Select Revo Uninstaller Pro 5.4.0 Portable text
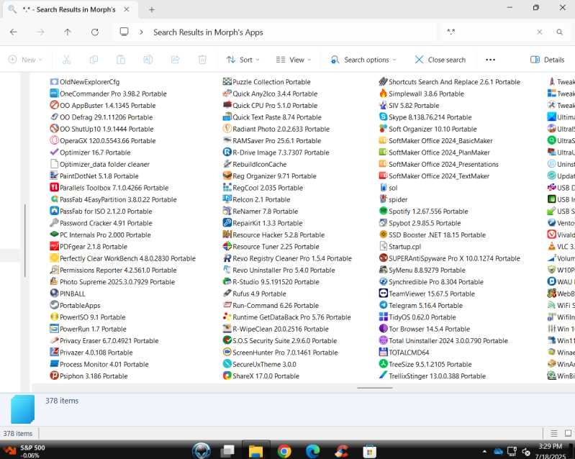The height and width of the screenshot is (459, 575). [284, 271]
